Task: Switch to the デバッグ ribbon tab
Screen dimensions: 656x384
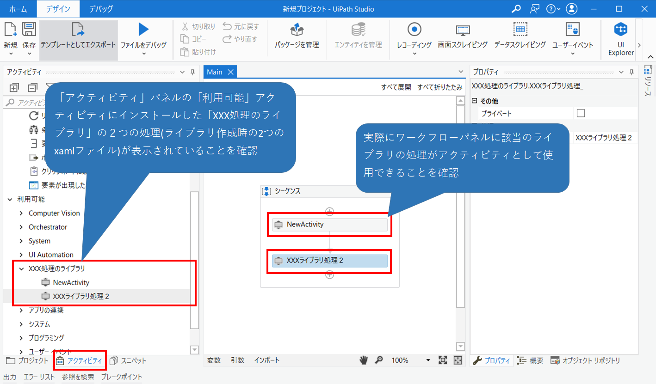Action: 101,9
